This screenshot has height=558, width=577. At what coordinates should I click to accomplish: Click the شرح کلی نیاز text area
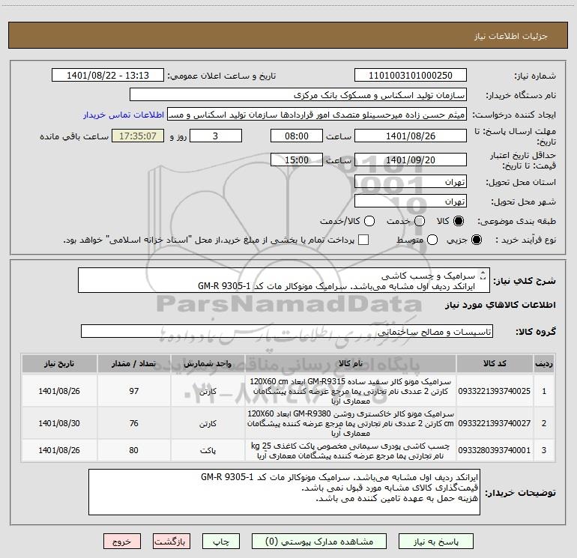tap(284, 280)
